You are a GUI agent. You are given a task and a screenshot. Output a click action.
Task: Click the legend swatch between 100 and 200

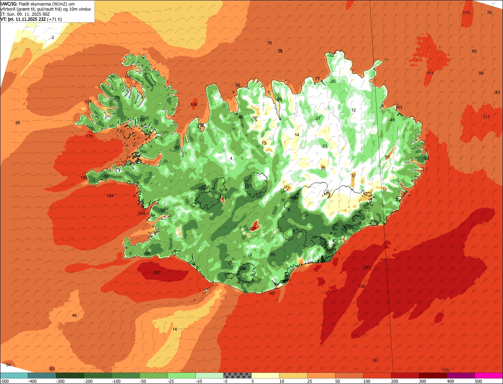(377, 375)
